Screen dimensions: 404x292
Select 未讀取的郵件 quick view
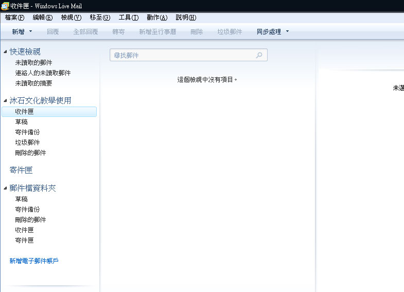coord(33,63)
